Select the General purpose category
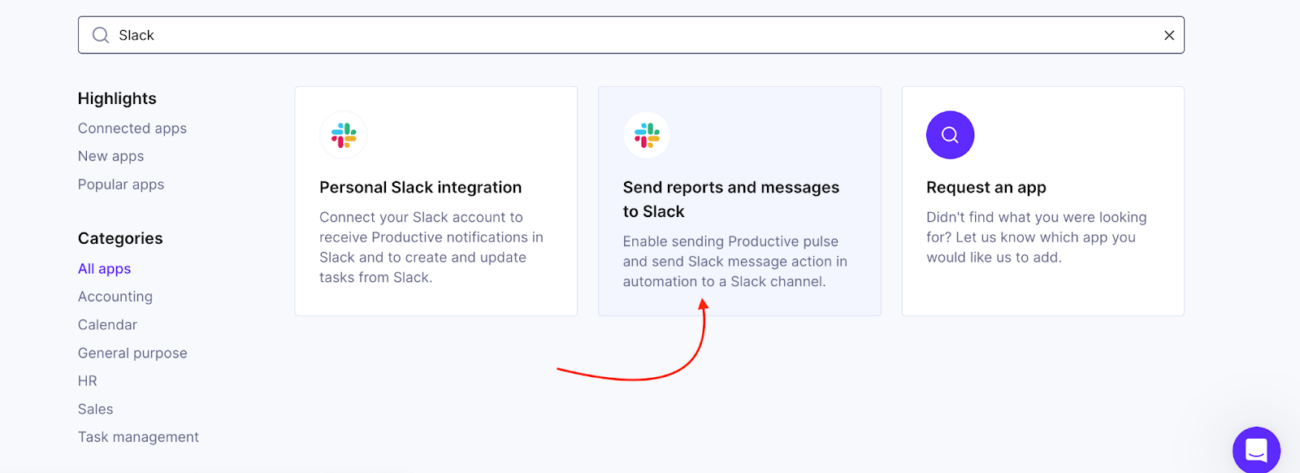 point(132,353)
